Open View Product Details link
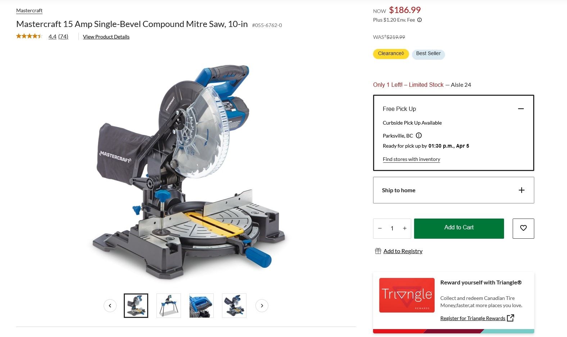Viewport: 567px width, 337px height. tap(106, 37)
